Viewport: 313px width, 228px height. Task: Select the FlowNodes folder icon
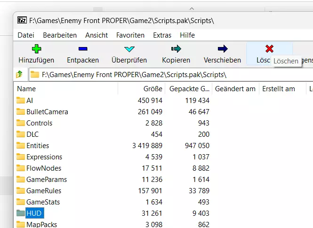pos(21,168)
